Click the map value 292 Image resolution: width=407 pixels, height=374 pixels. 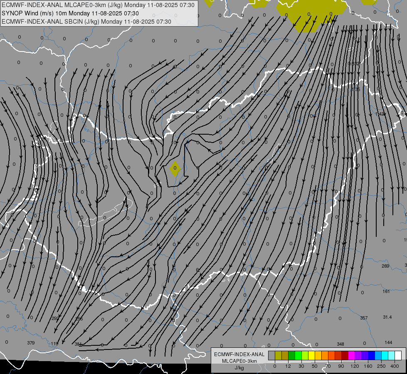click(x=55, y=318)
